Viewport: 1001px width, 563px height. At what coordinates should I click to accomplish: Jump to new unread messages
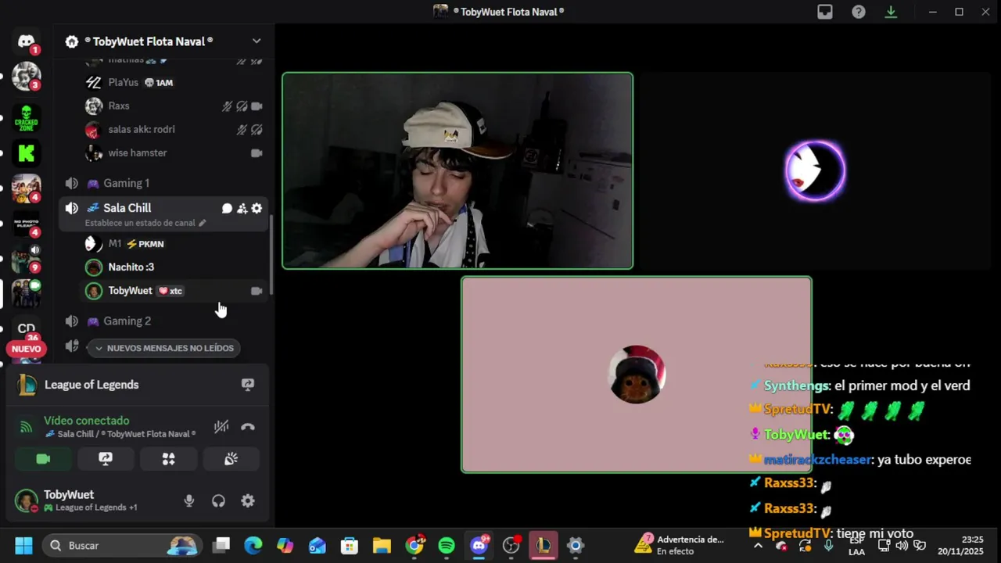(163, 348)
